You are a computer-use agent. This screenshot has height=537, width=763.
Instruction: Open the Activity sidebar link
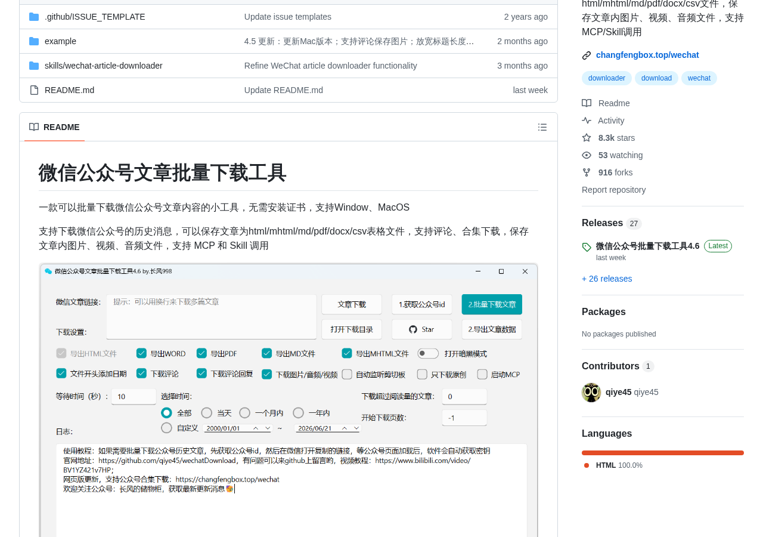pyautogui.click(x=611, y=121)
